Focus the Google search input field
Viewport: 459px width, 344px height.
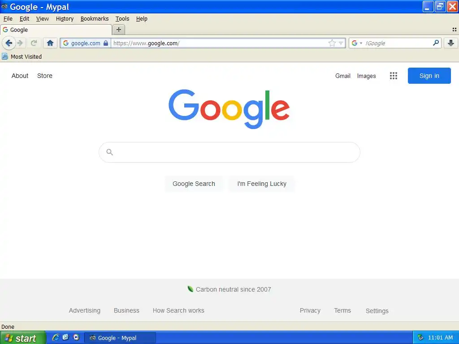(x=229, y=152)
